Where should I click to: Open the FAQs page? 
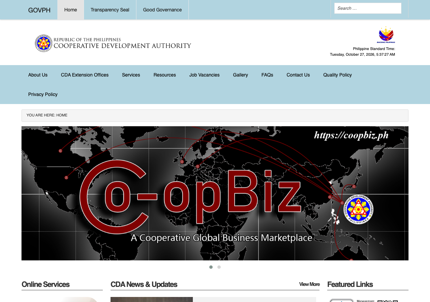tap(267, 75)
